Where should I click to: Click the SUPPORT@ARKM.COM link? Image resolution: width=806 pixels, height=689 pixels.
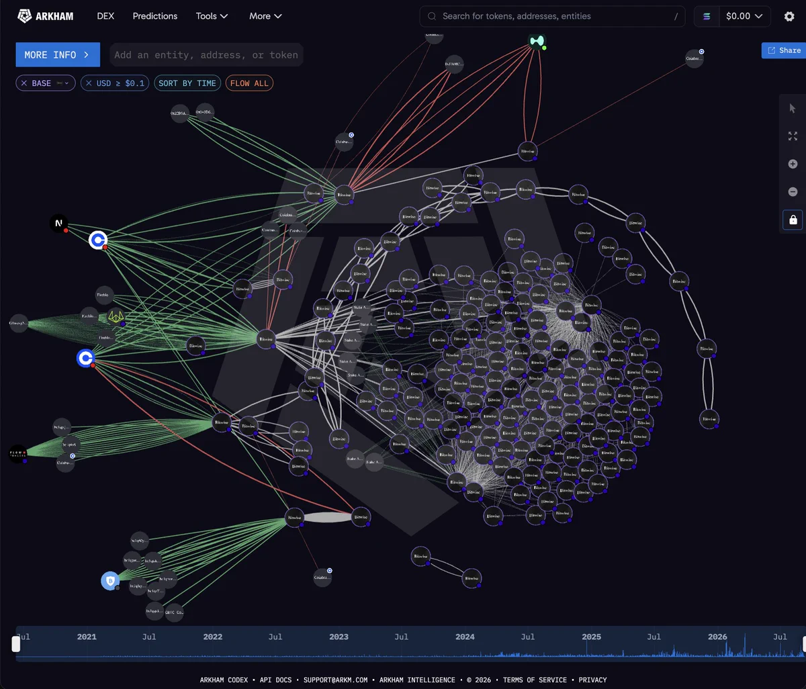335,680
